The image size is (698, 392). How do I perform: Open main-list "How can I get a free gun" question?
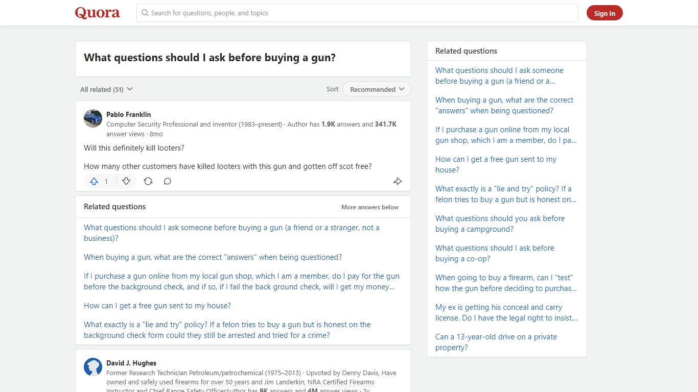[157, 306]
